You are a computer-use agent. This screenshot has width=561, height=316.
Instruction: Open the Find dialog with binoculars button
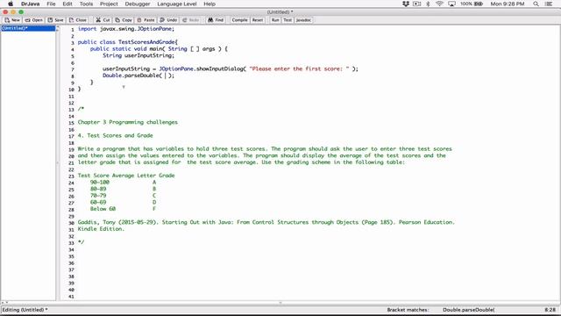[x=216, y=20]
